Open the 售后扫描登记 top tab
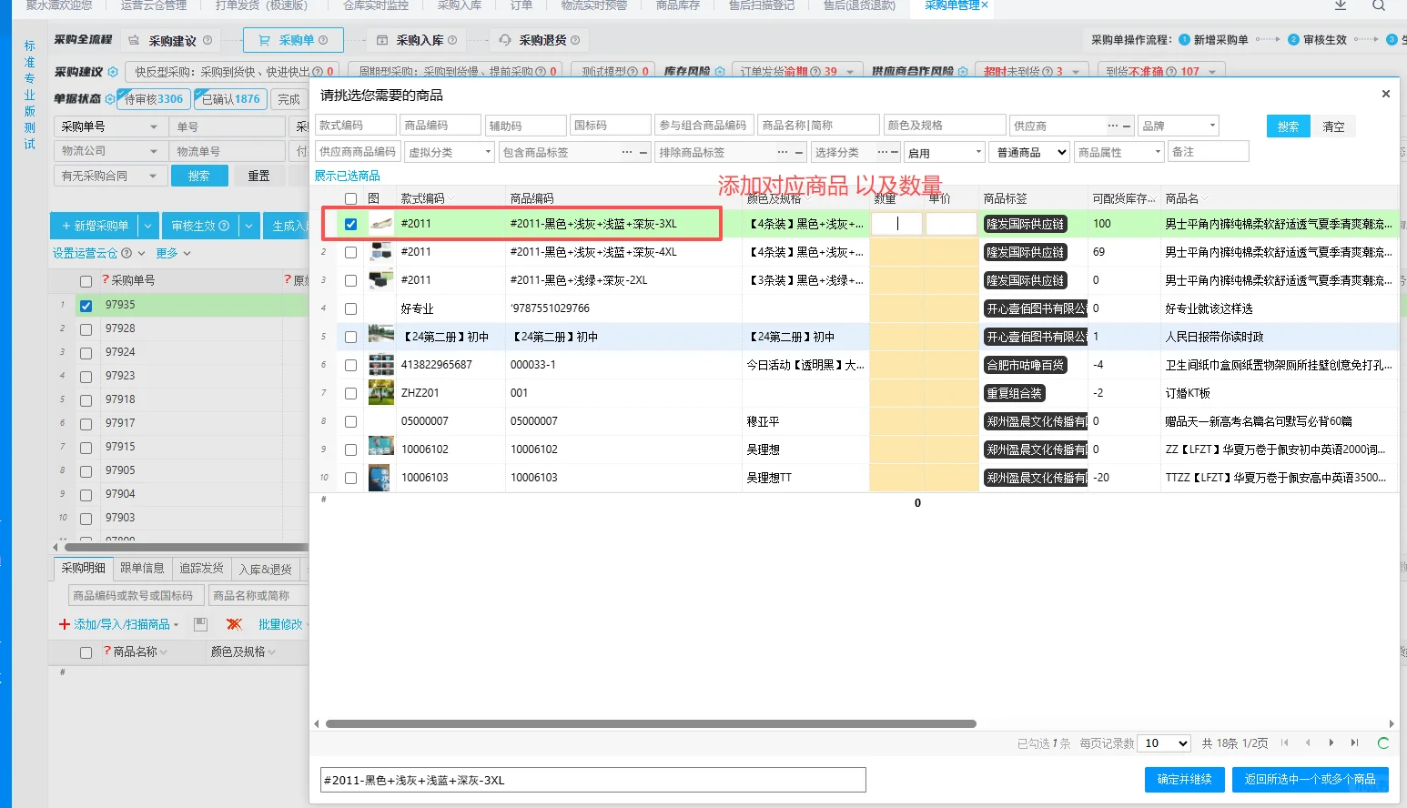Image resolution: width=1407 pixels, height=808 pixels. coord(762,5)
